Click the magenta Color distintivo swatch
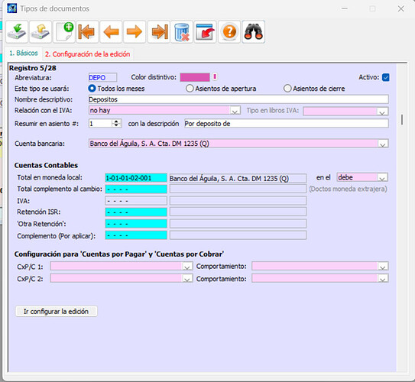The image size is (415, 382). (x=195, y=77)
